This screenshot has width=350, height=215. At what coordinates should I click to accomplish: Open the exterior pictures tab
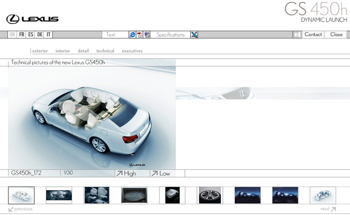click(40, 51)
